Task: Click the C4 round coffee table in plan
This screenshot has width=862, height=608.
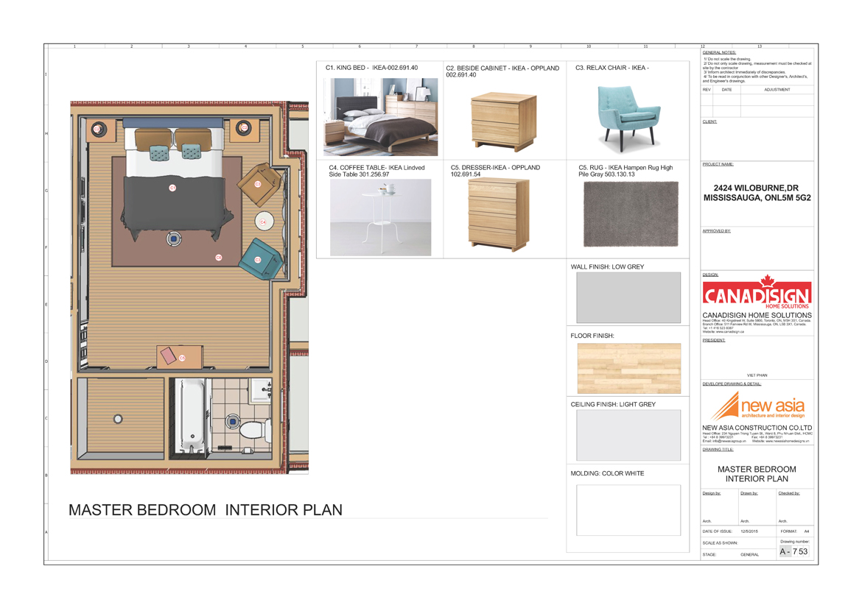Action: [x=263, y=221]
